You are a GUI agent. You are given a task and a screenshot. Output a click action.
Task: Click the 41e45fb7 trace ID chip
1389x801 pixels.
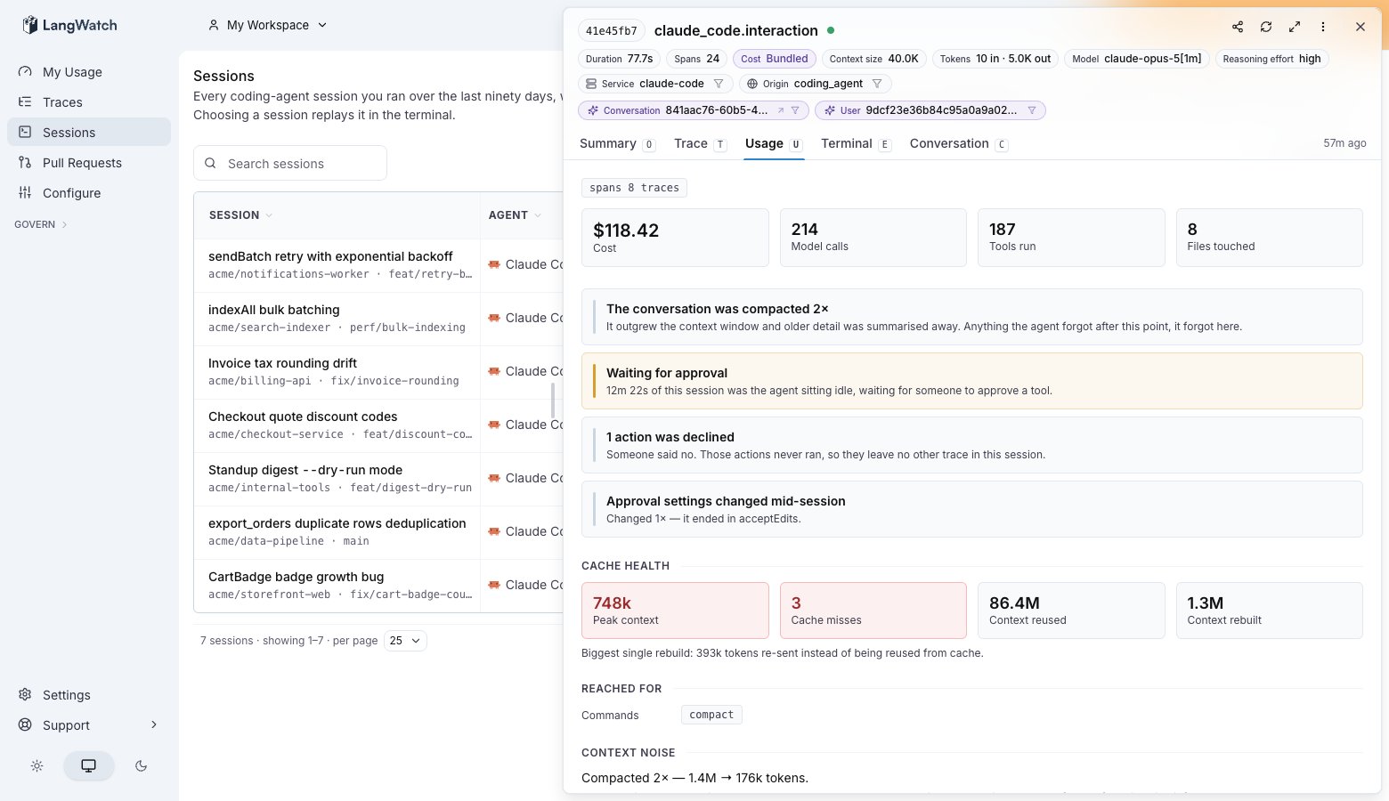612,30
